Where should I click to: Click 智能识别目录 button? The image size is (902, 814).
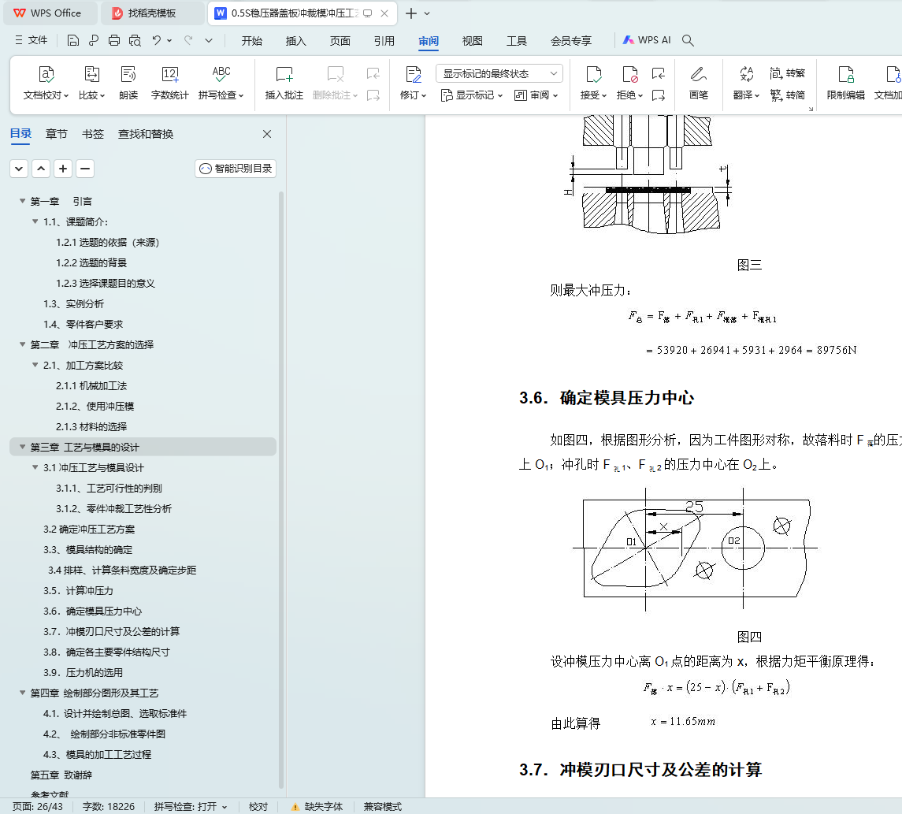[x=236, y=169]
